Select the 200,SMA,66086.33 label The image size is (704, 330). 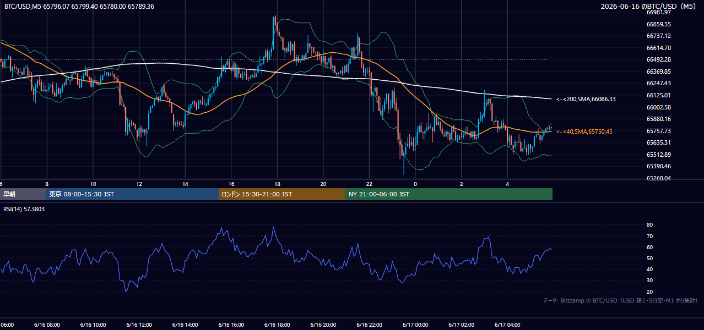click(586, 99)
